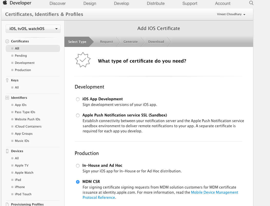Click the Identifiers ID badge icon
Screen dimensions: 270x206
click(x=7, y=98)
